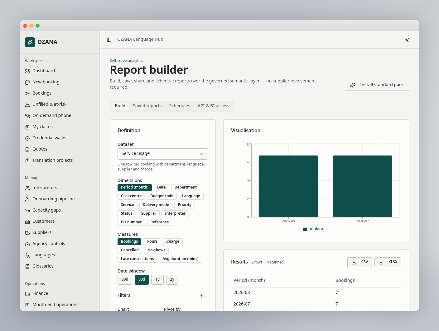Select the 90d date window

coord(142,280)
